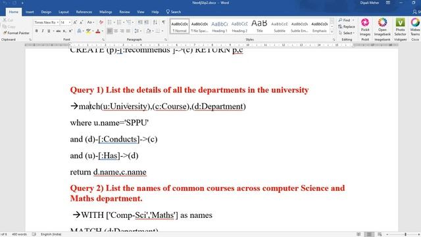Switch to the Design tab
Screen dimensions: 421x237
[x=46, y=12]
